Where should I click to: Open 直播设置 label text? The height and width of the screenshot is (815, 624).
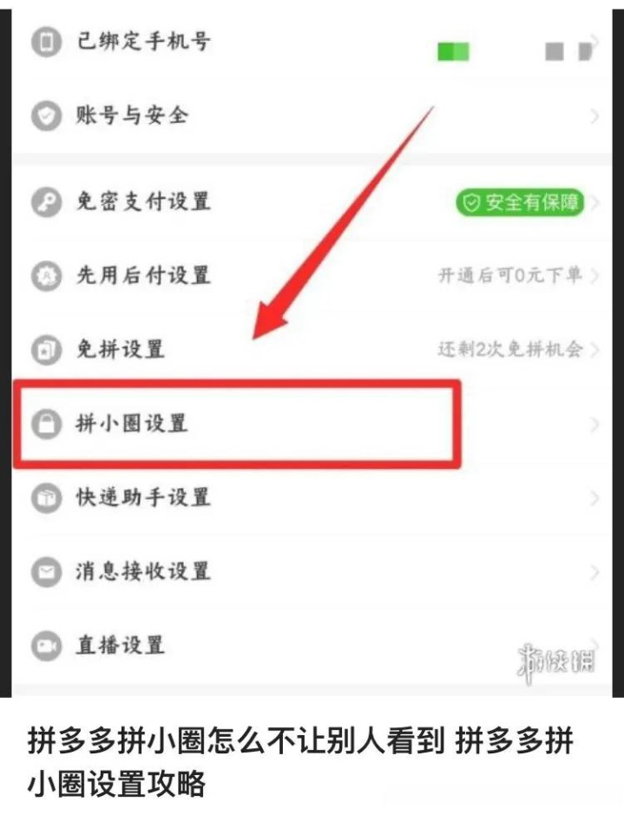(120, 646)
